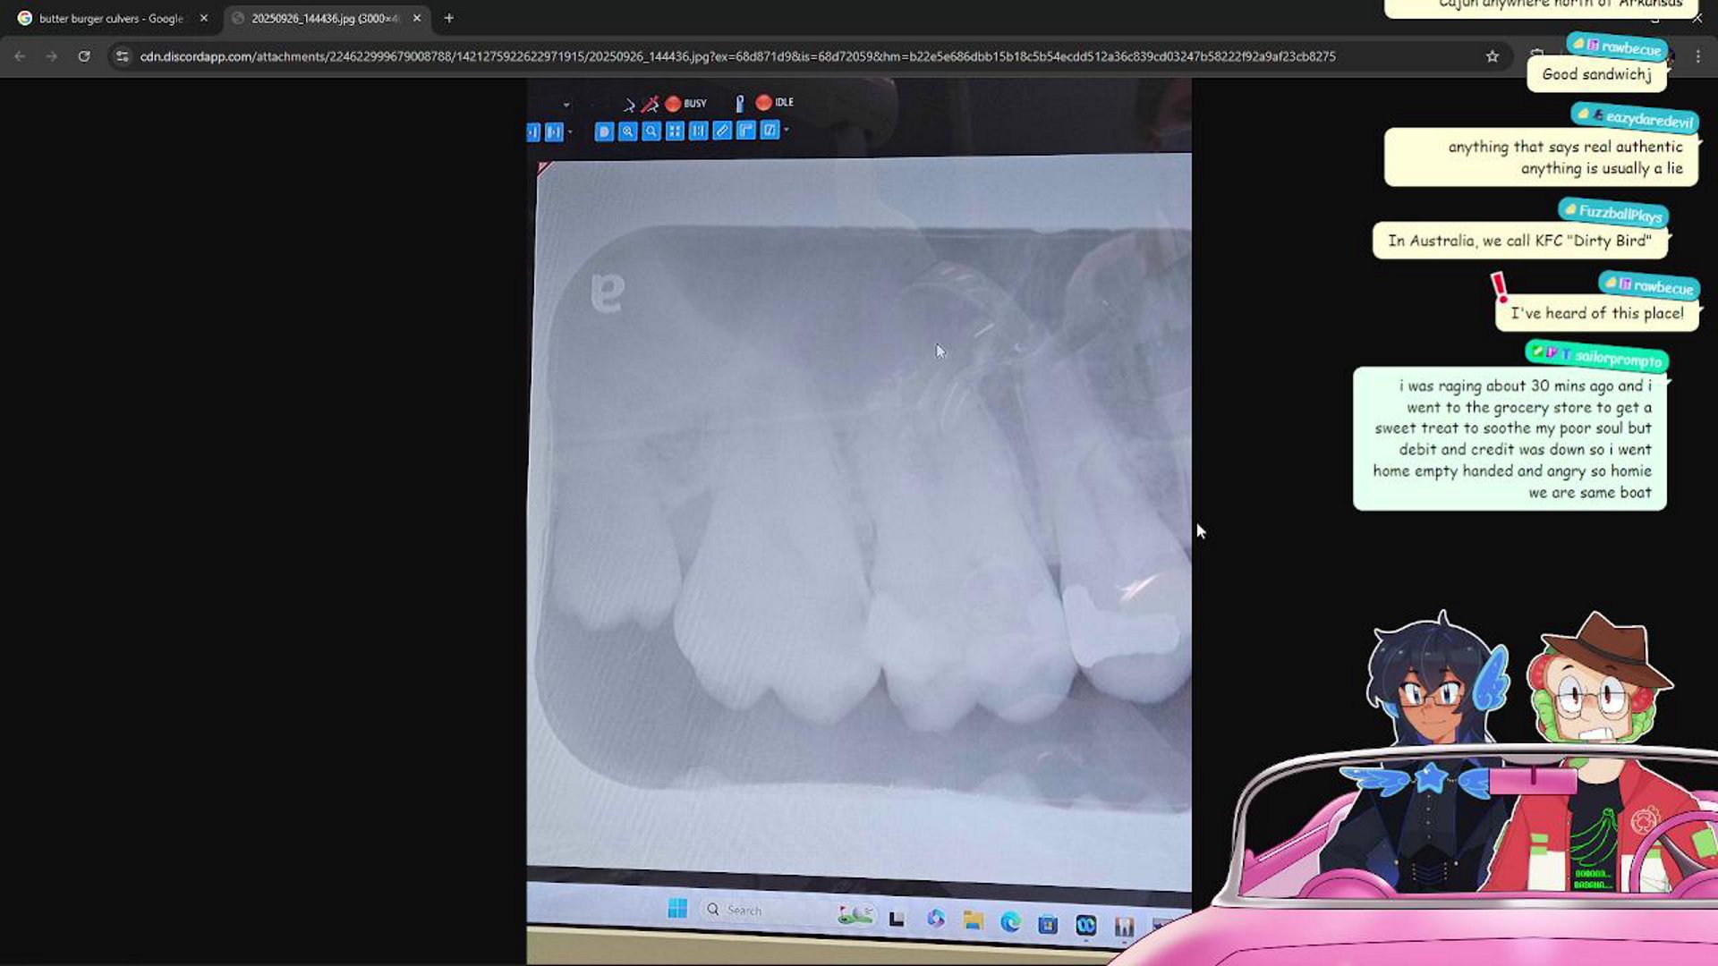Screen dimensions: 1718x966
Task: Click the red IDLE status indicator
Action: click(763, 103)
